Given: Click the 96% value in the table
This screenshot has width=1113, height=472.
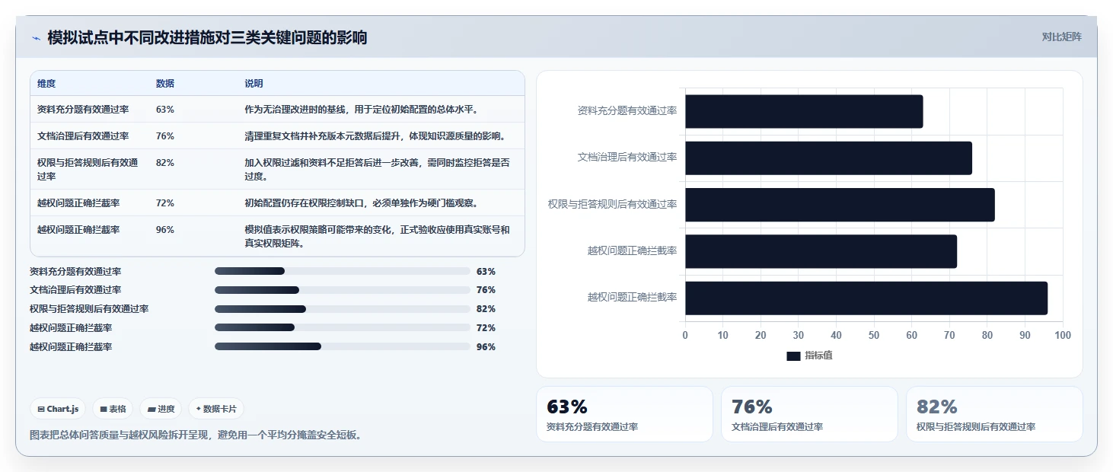Looking at the screenshot, I should tap(165, 230).
